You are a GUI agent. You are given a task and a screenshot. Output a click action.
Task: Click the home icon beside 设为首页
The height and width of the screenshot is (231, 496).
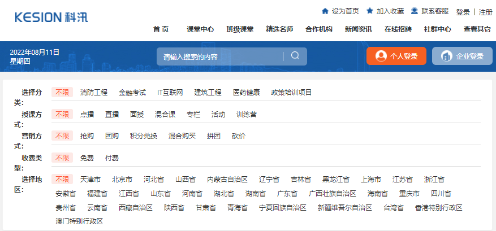(x=325, y=11)
